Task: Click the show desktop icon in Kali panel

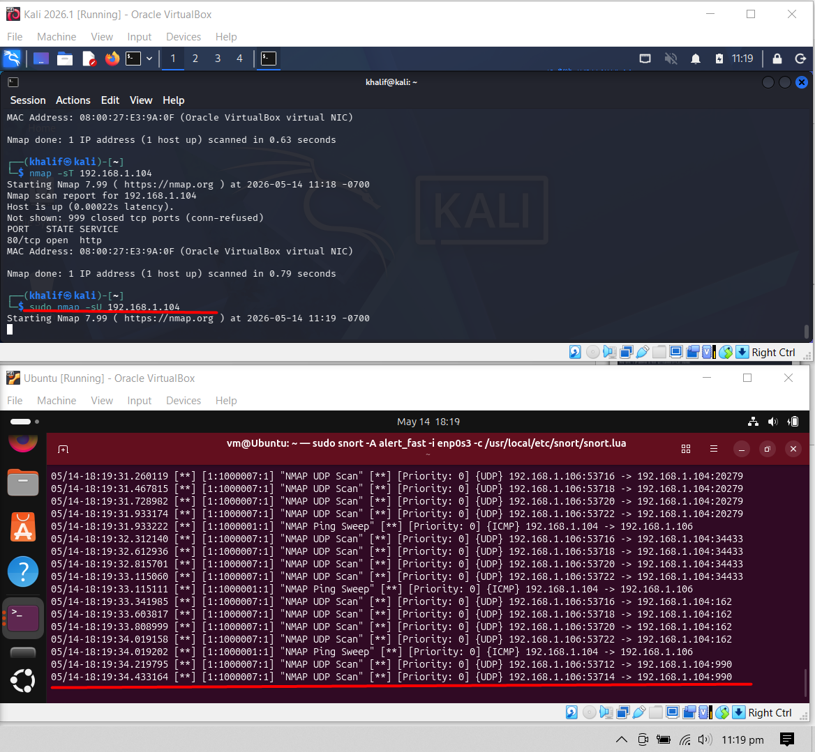Action: click(41, 59)
